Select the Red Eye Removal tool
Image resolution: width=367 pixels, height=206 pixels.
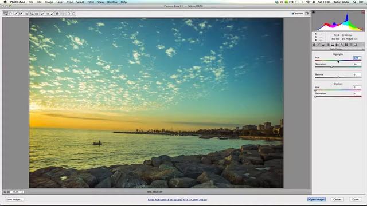tap(48, 14)
